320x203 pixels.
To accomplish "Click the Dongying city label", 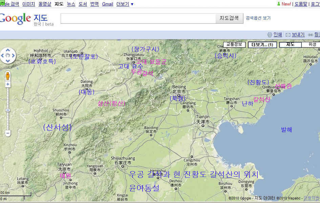I will pyautogui.click(x=246, y=183).
